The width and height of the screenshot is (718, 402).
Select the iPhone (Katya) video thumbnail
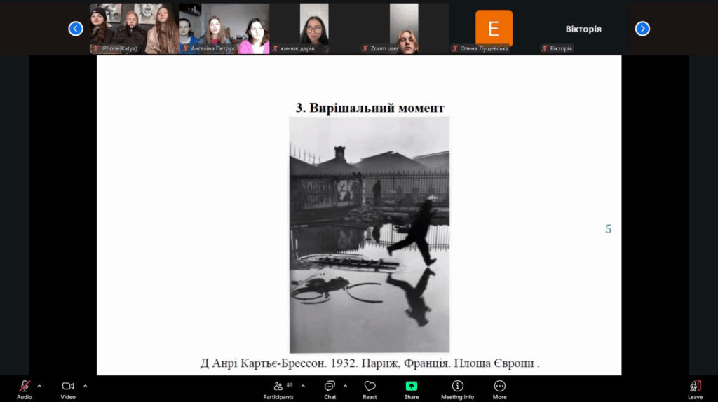[x=134, y=29]
